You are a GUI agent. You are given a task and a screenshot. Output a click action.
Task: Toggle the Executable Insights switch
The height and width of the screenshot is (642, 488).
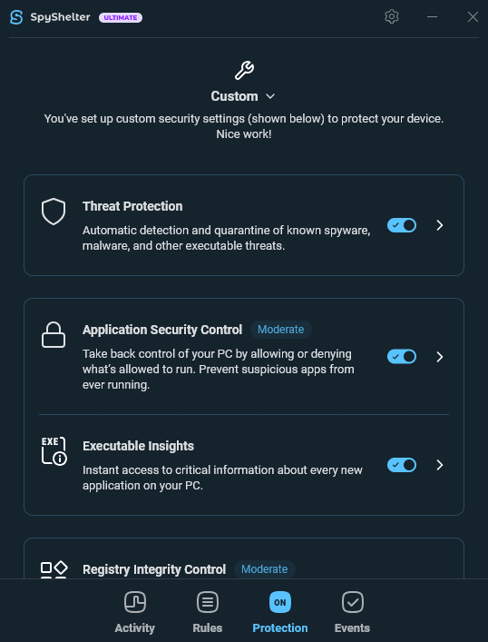(402, 465)
